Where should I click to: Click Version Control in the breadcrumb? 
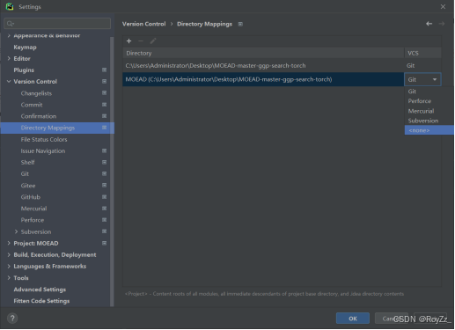pos(143,24)
